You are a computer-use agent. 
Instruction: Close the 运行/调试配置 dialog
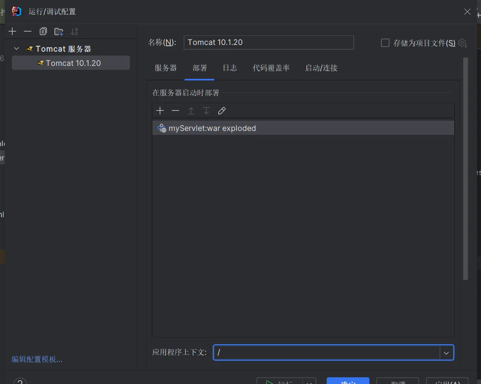[467, 12]
